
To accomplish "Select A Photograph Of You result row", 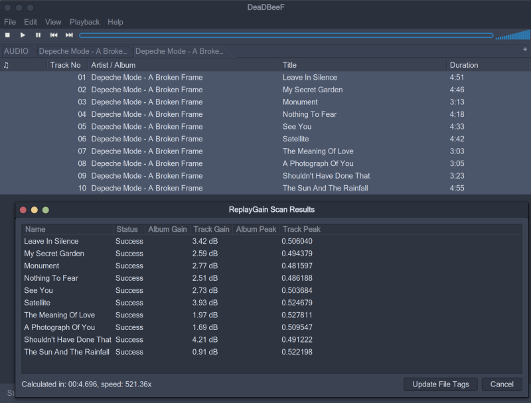I will 271,327.
